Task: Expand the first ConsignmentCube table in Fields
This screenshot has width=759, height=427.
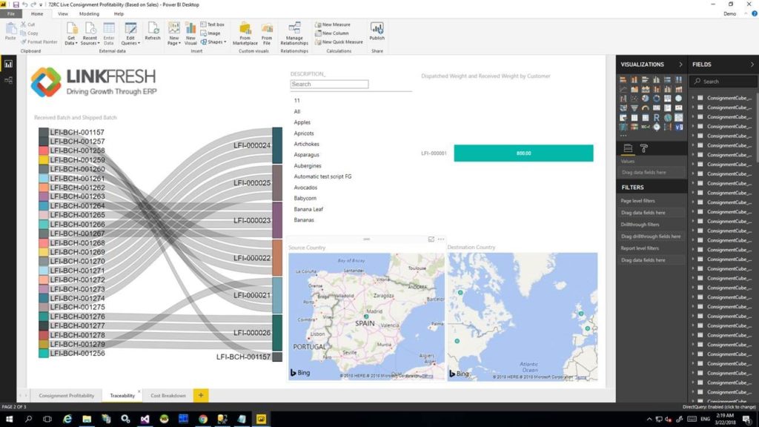Action: [x=693, y=98]
